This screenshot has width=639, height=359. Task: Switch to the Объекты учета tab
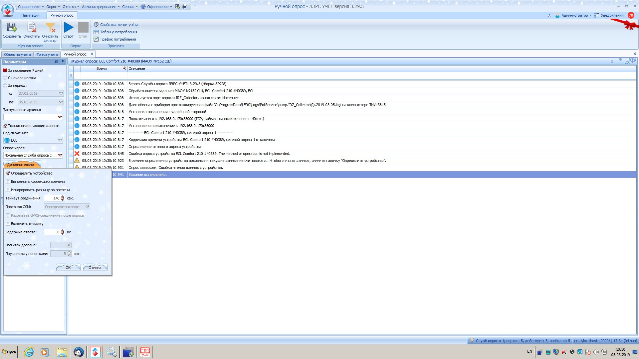[17, 55]
